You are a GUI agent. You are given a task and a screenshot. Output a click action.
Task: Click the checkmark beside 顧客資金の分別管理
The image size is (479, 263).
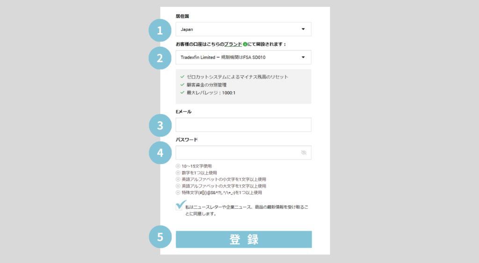point(182,85)
